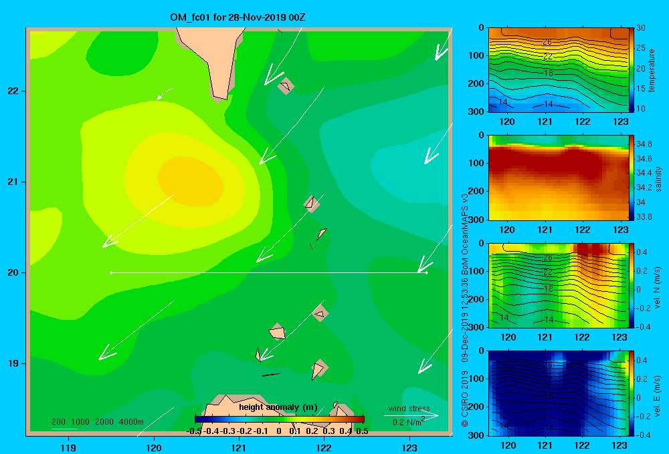Click the 100 depth label in temperature panel

point(476,55)
